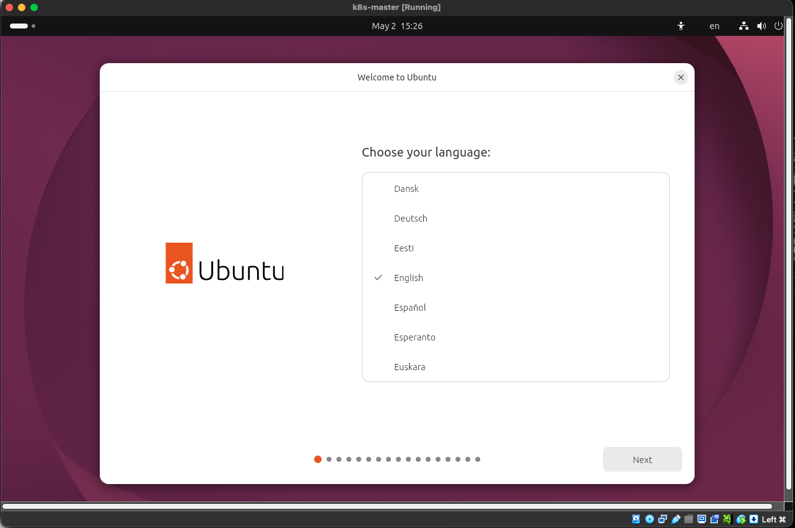Click the wired network icon in the top bar
The height and width of the screenshot is (528, 795).
click(744, 26)
